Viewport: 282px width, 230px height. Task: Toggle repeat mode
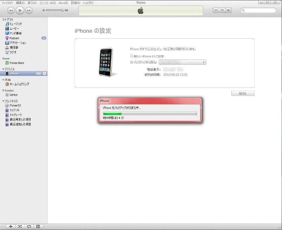pos(29,227)
